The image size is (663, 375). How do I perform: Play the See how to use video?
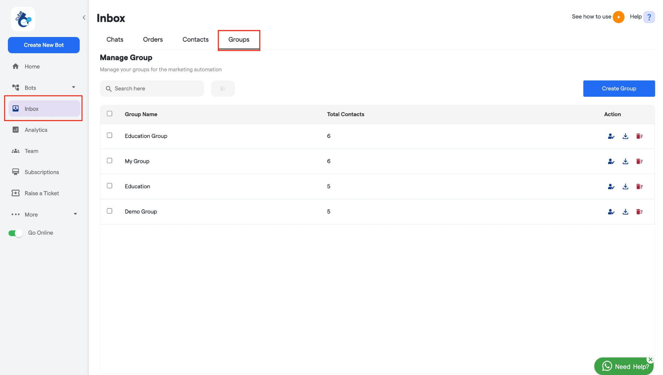coord(619,17)
